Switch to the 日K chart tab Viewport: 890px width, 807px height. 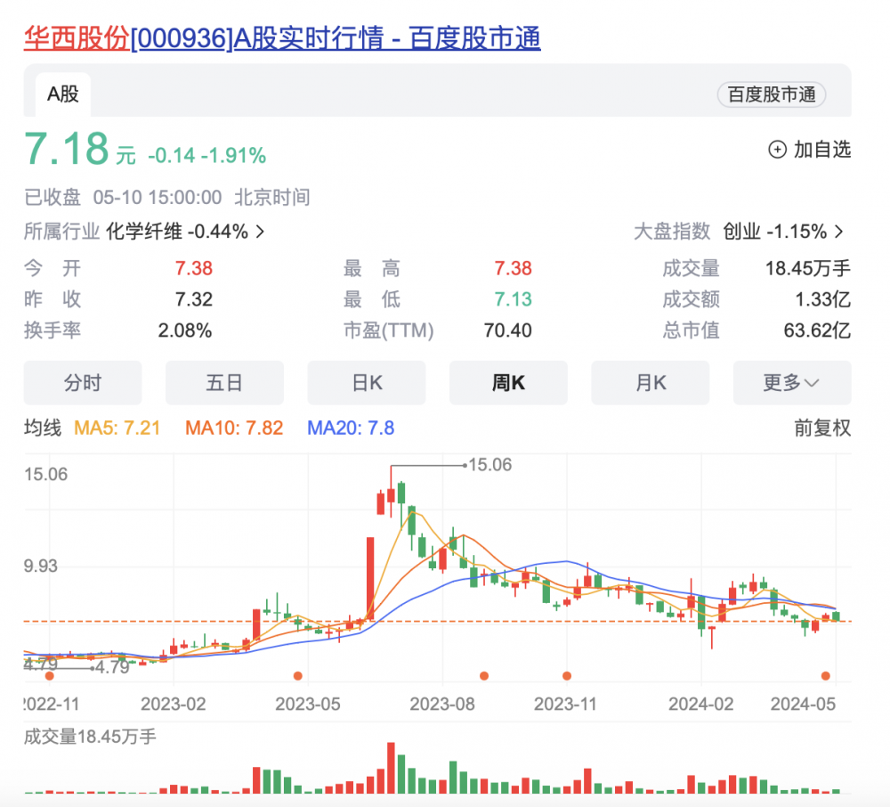pos(367,383)
